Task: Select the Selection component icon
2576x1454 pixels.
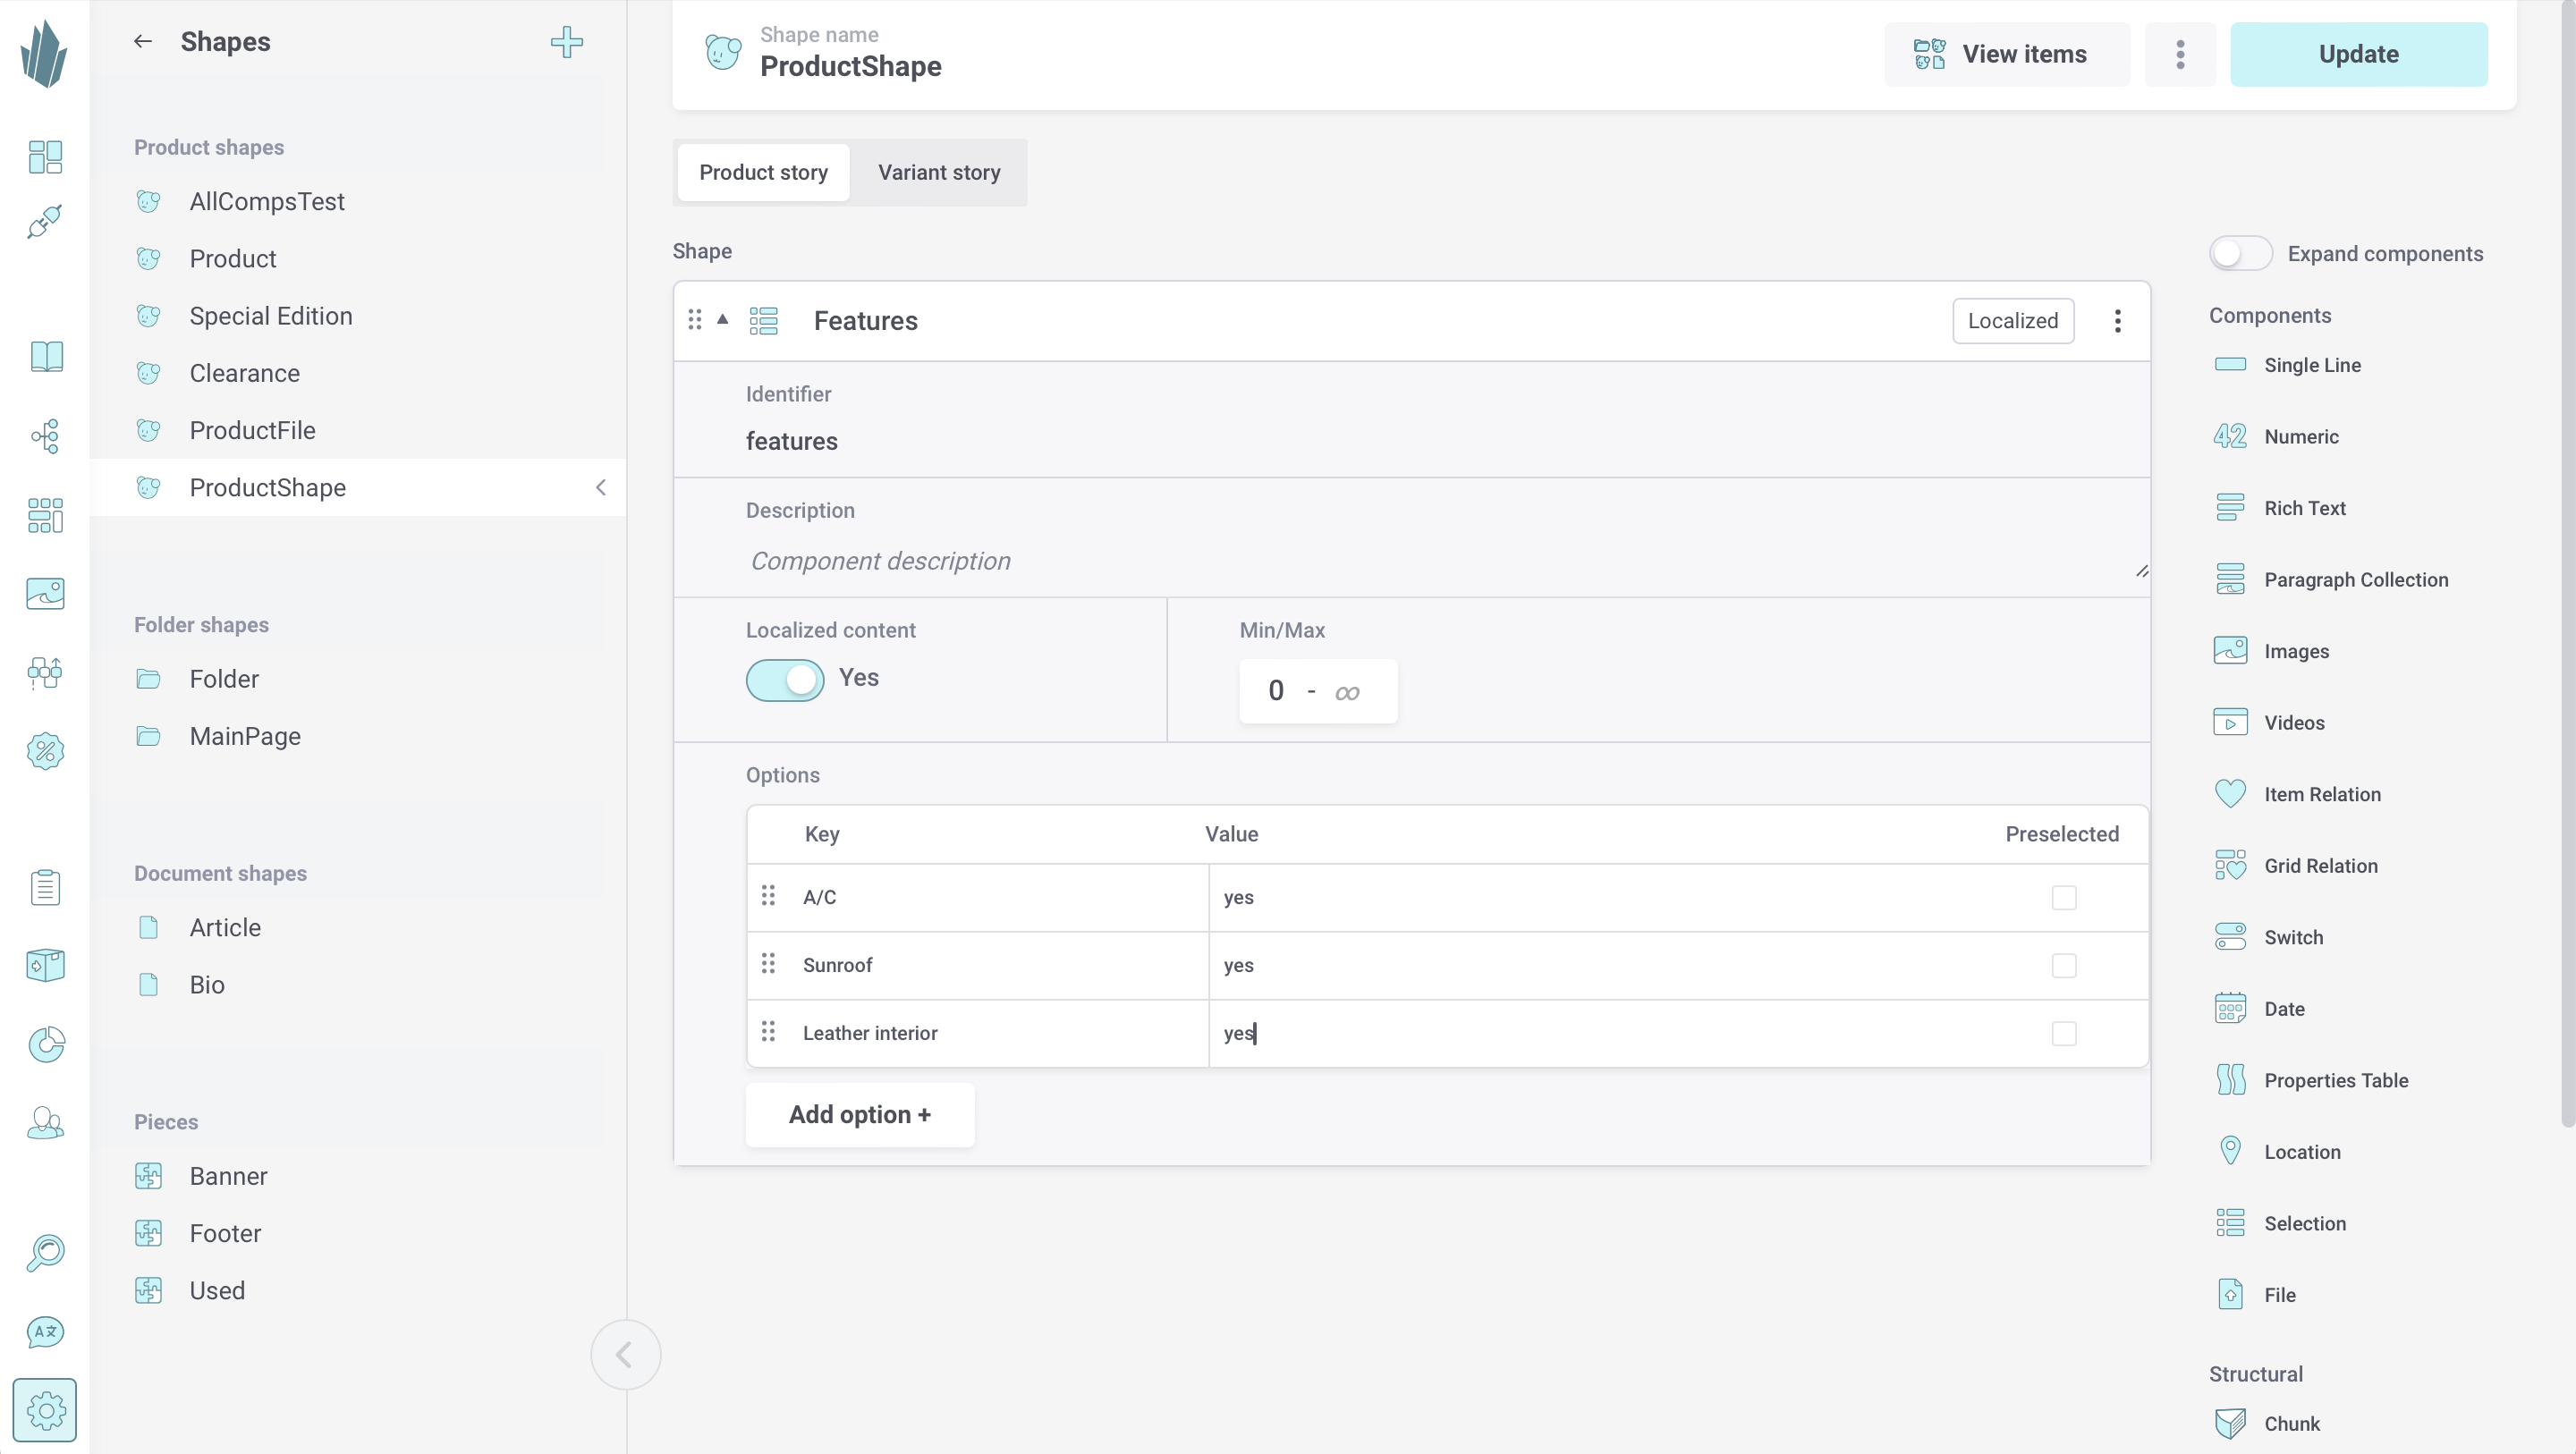Action: tap(2229, 1222)
